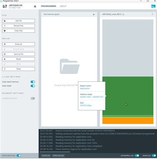The width and height of the screenshot is (157, 159).
Task: Click info icon next to NRF52840_xxAA_REV2
Action: tap(123, 15)
